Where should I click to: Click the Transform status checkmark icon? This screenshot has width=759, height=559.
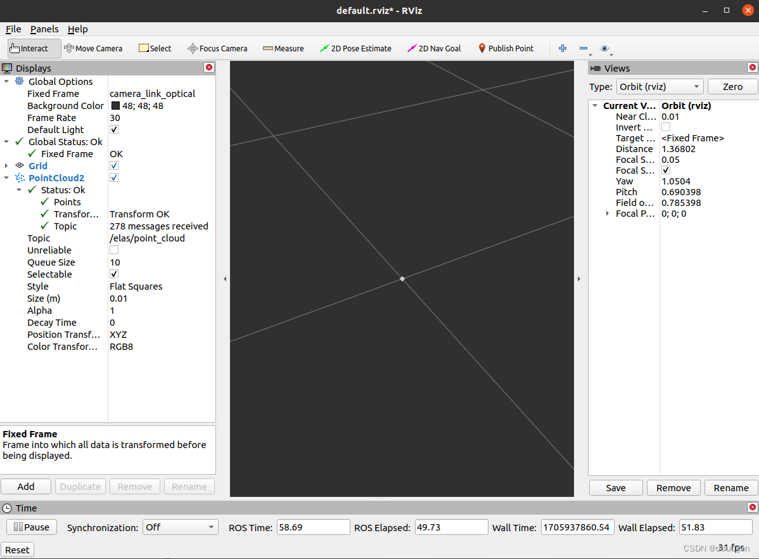[x=45, y=214]
